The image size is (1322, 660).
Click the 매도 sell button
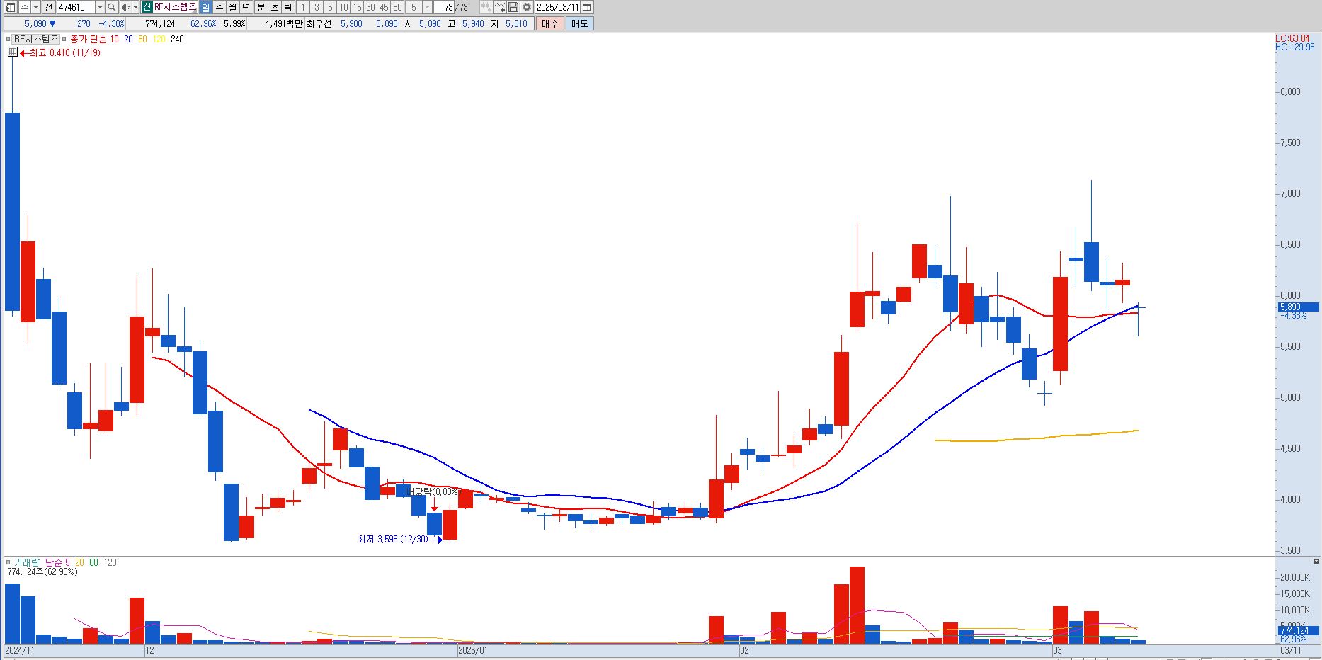579,23
